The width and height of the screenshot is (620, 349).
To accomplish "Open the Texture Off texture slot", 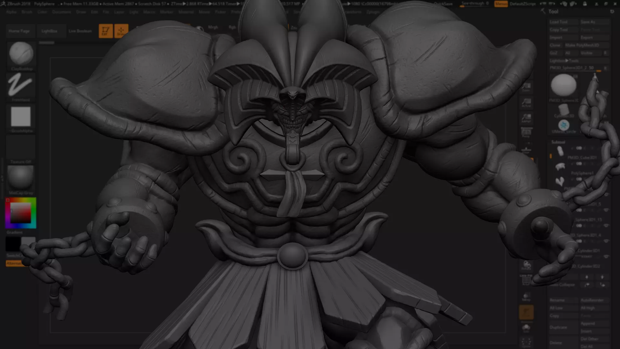I will click(x=21, y=149).
